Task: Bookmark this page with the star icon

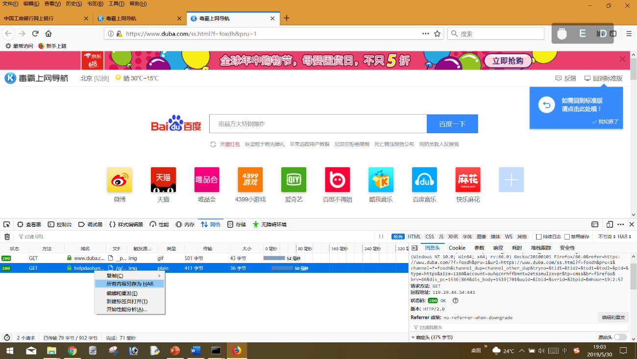Action: (437, 33)
